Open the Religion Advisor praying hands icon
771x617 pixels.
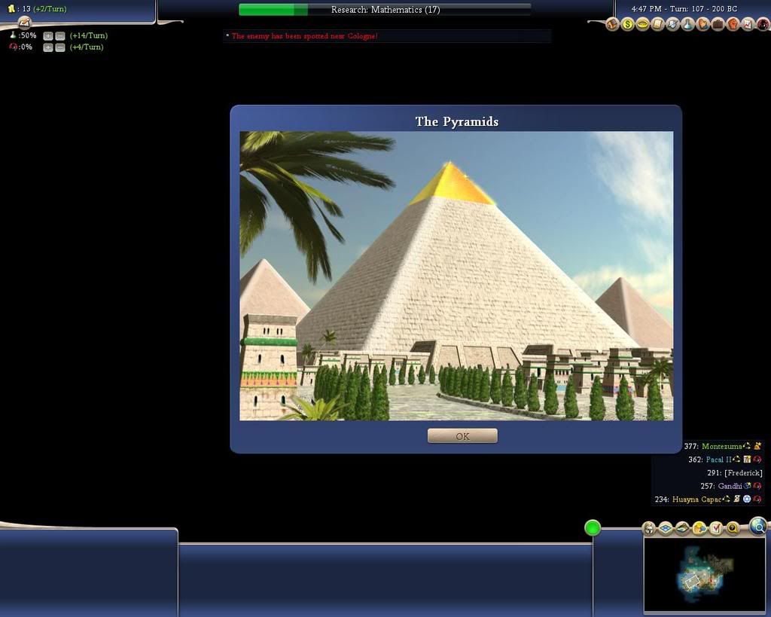pyautogui.click(x=703, y=24)
